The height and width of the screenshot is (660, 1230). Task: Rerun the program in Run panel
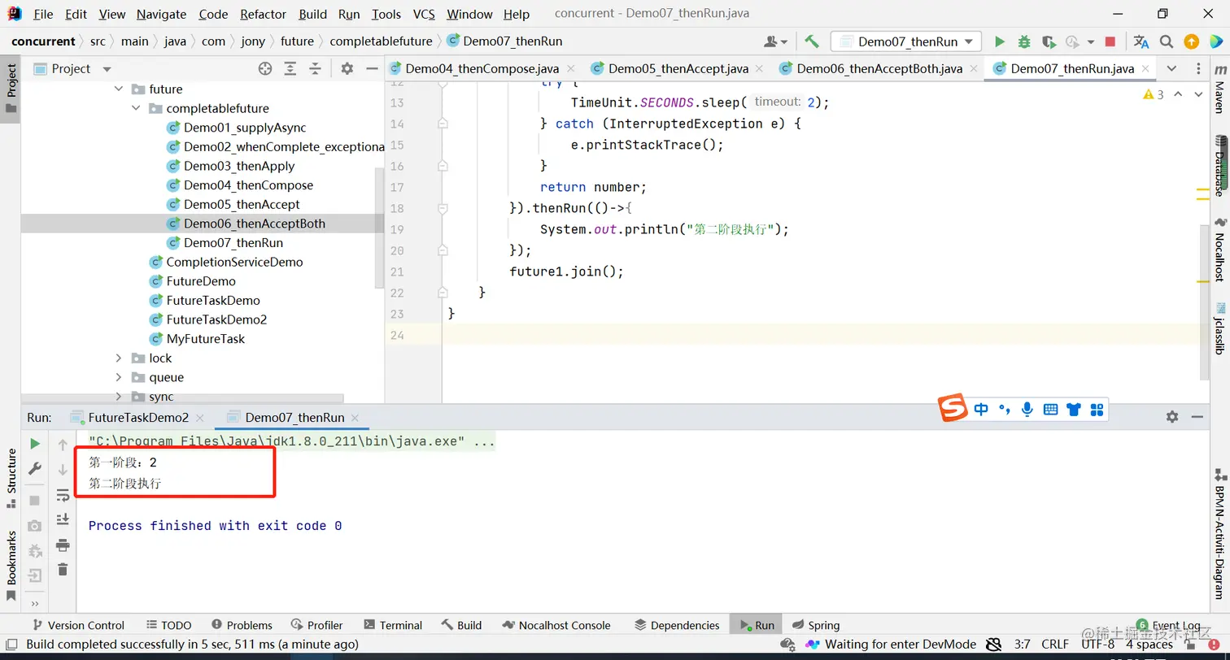tap(35, 444)
